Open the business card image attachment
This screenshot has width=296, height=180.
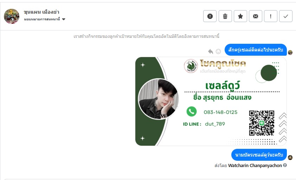click(x=211, y=101)
